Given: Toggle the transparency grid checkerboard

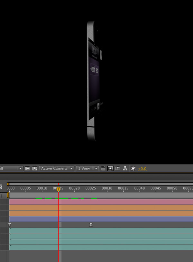Looking at the screenshot, I should coord(34,169).
